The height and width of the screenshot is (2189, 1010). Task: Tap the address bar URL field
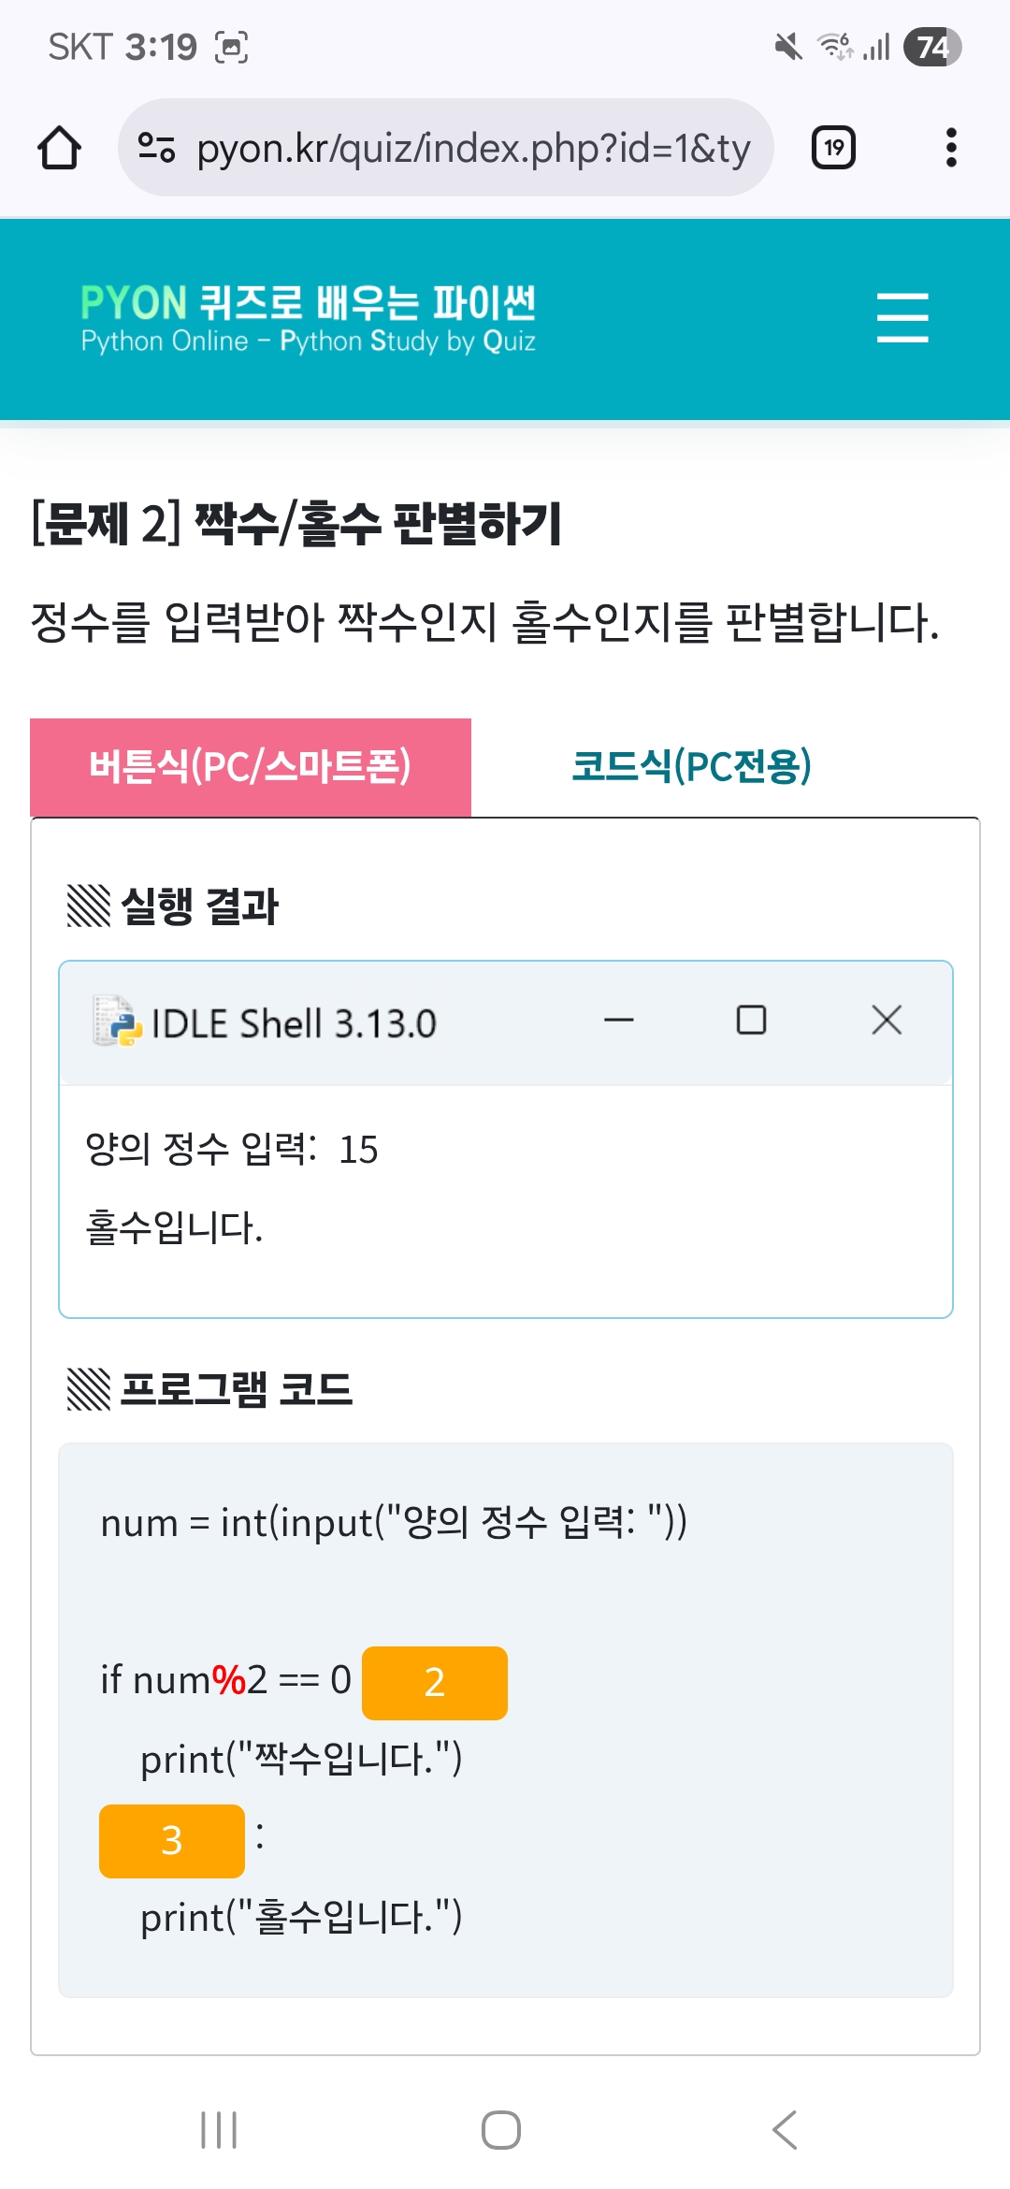point(473,148)
